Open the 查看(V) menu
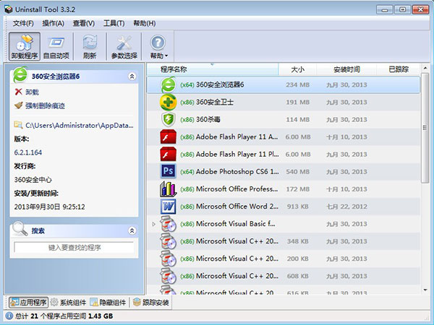Screen dimensions: 434x325 tap(84, 24)
